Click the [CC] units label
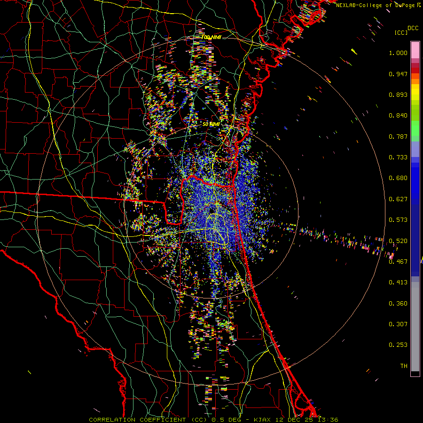 401,32
